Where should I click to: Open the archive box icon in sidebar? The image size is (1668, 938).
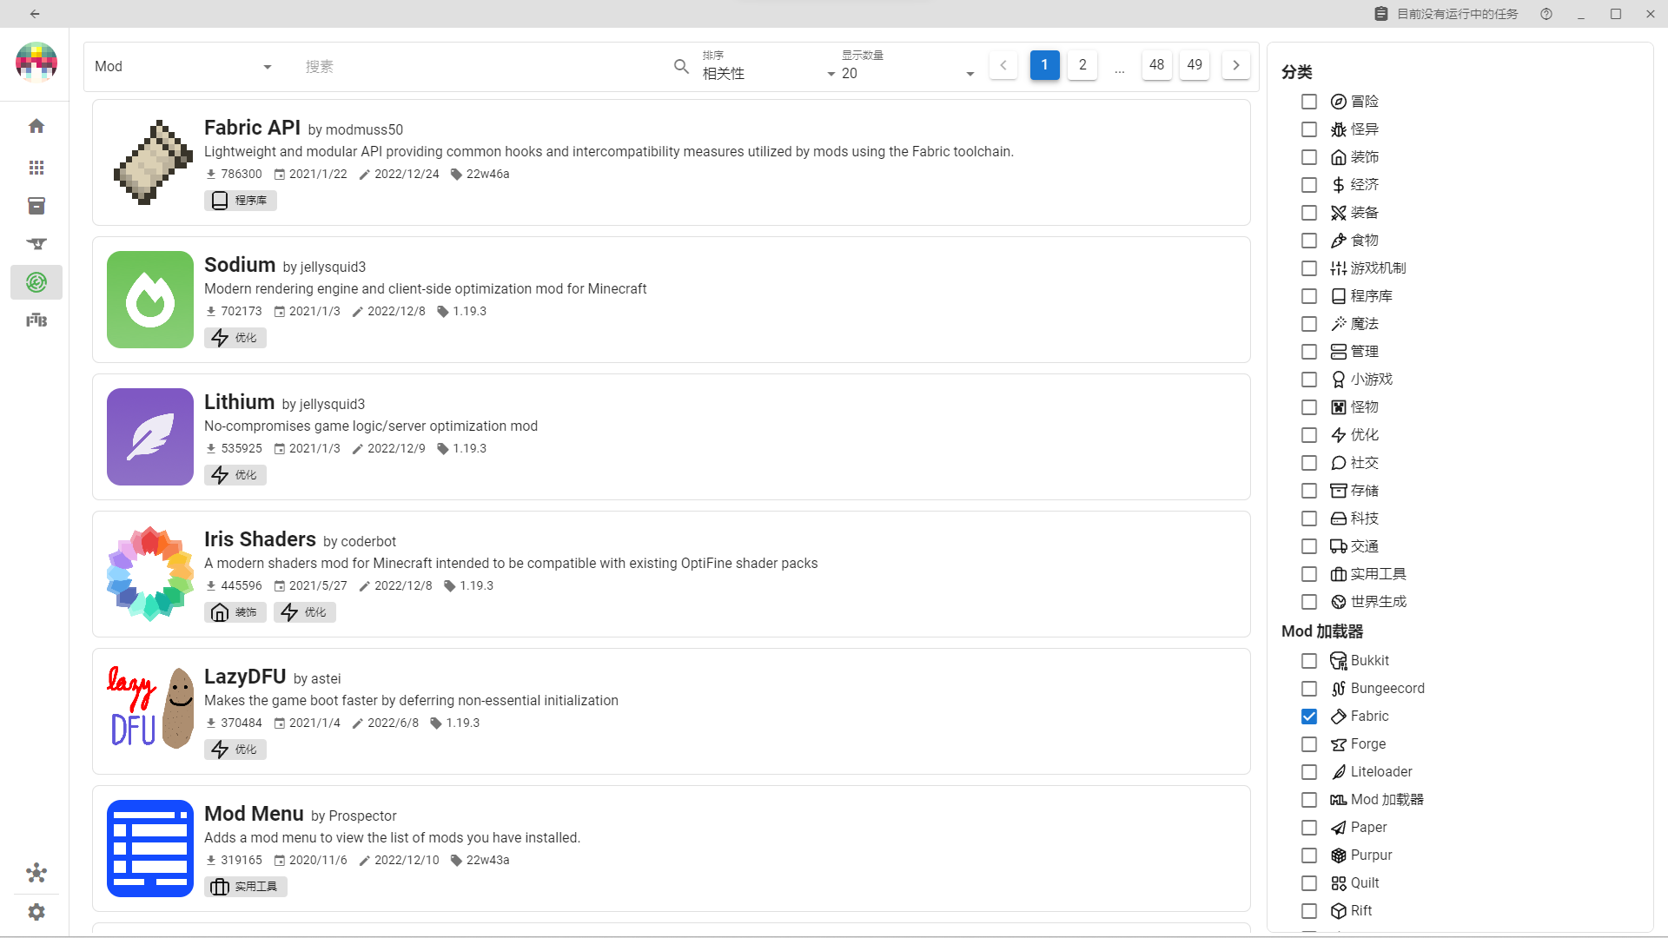pyautogui.click(x=36, y=206)
